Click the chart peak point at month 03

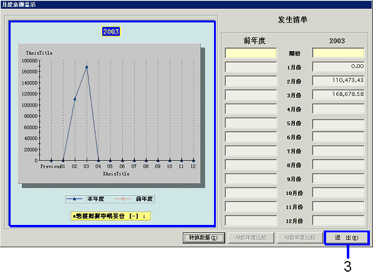pos(87,67)
